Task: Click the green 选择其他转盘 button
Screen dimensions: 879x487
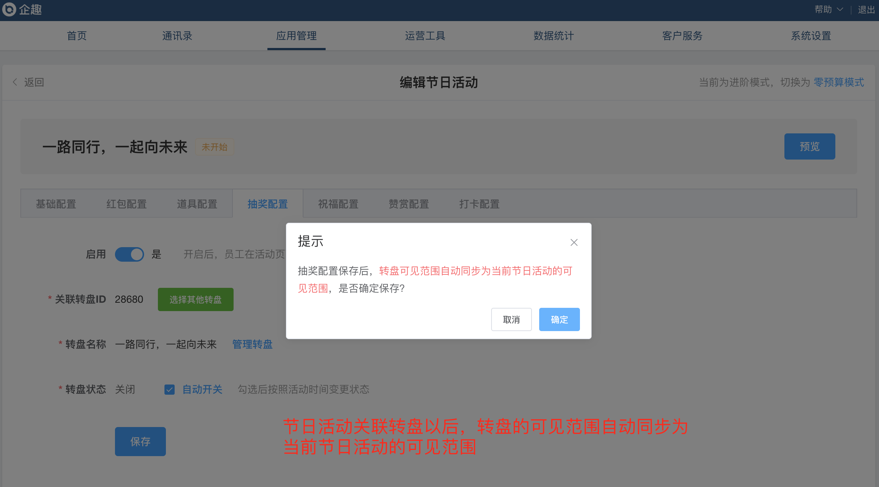Action: (x=195, y=299)
